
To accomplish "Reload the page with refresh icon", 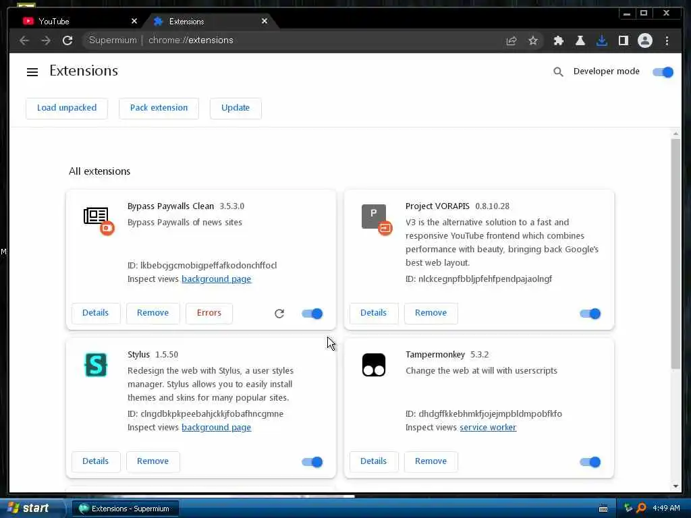I will pyautogui.click(x=67, y=40).
